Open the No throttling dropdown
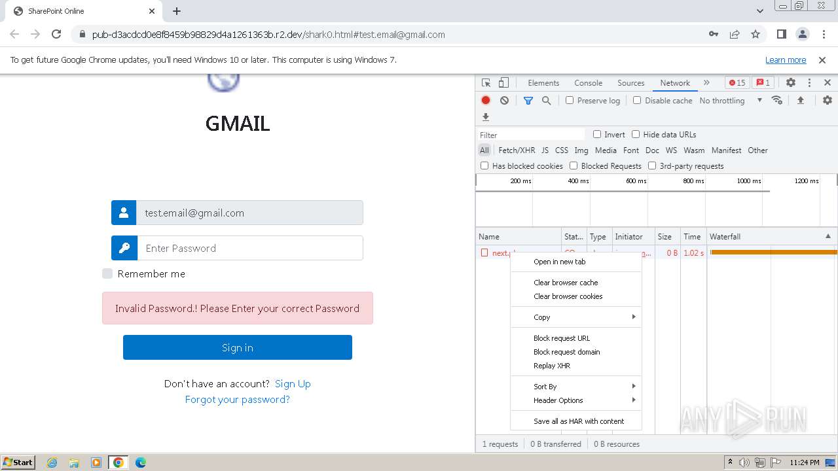Screen dimensions: 838x471 731,100
